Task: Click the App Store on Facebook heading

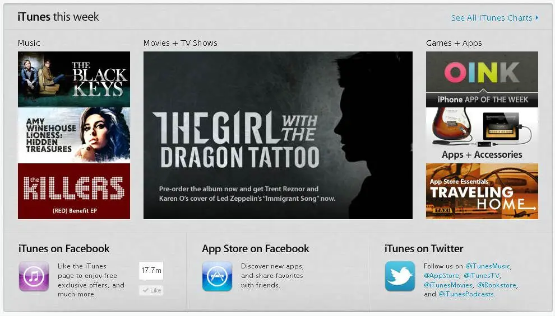Action: [256, 248]
